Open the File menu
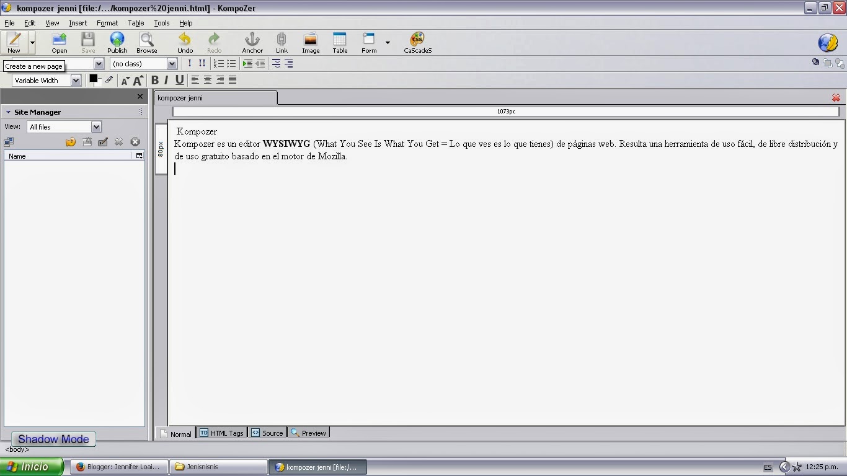847x476 pixels. point(9,23)
